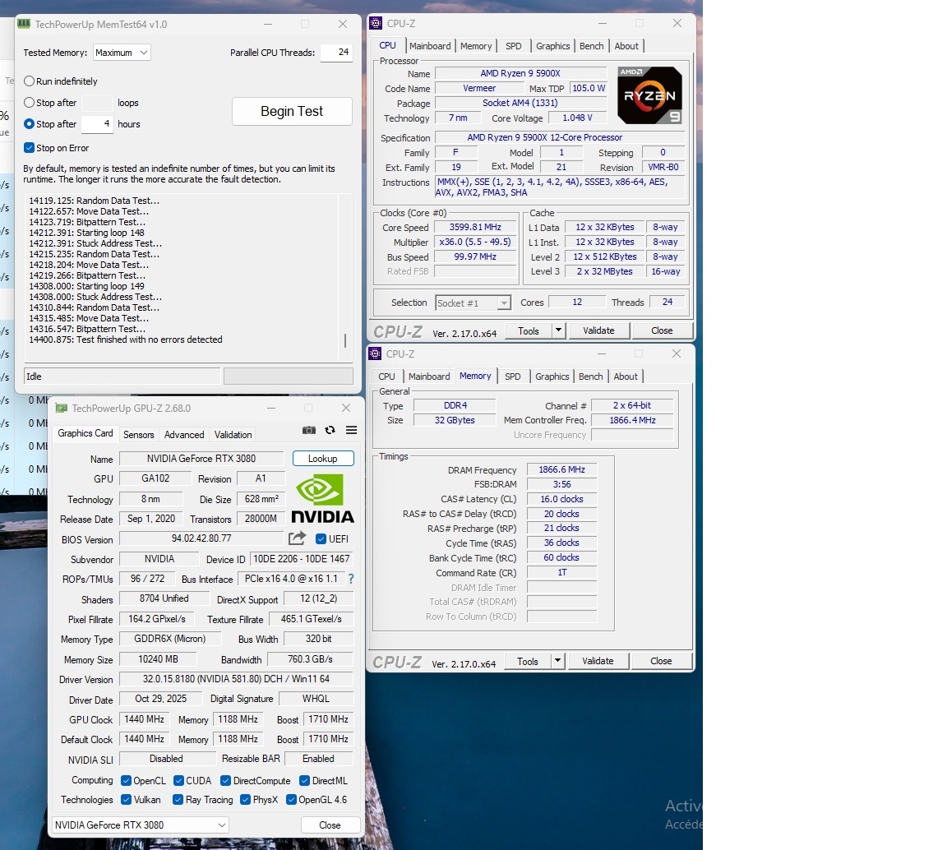Click the Bus Interface question mark icon
This screenshot has height=850, width=947.
point(351,579)
